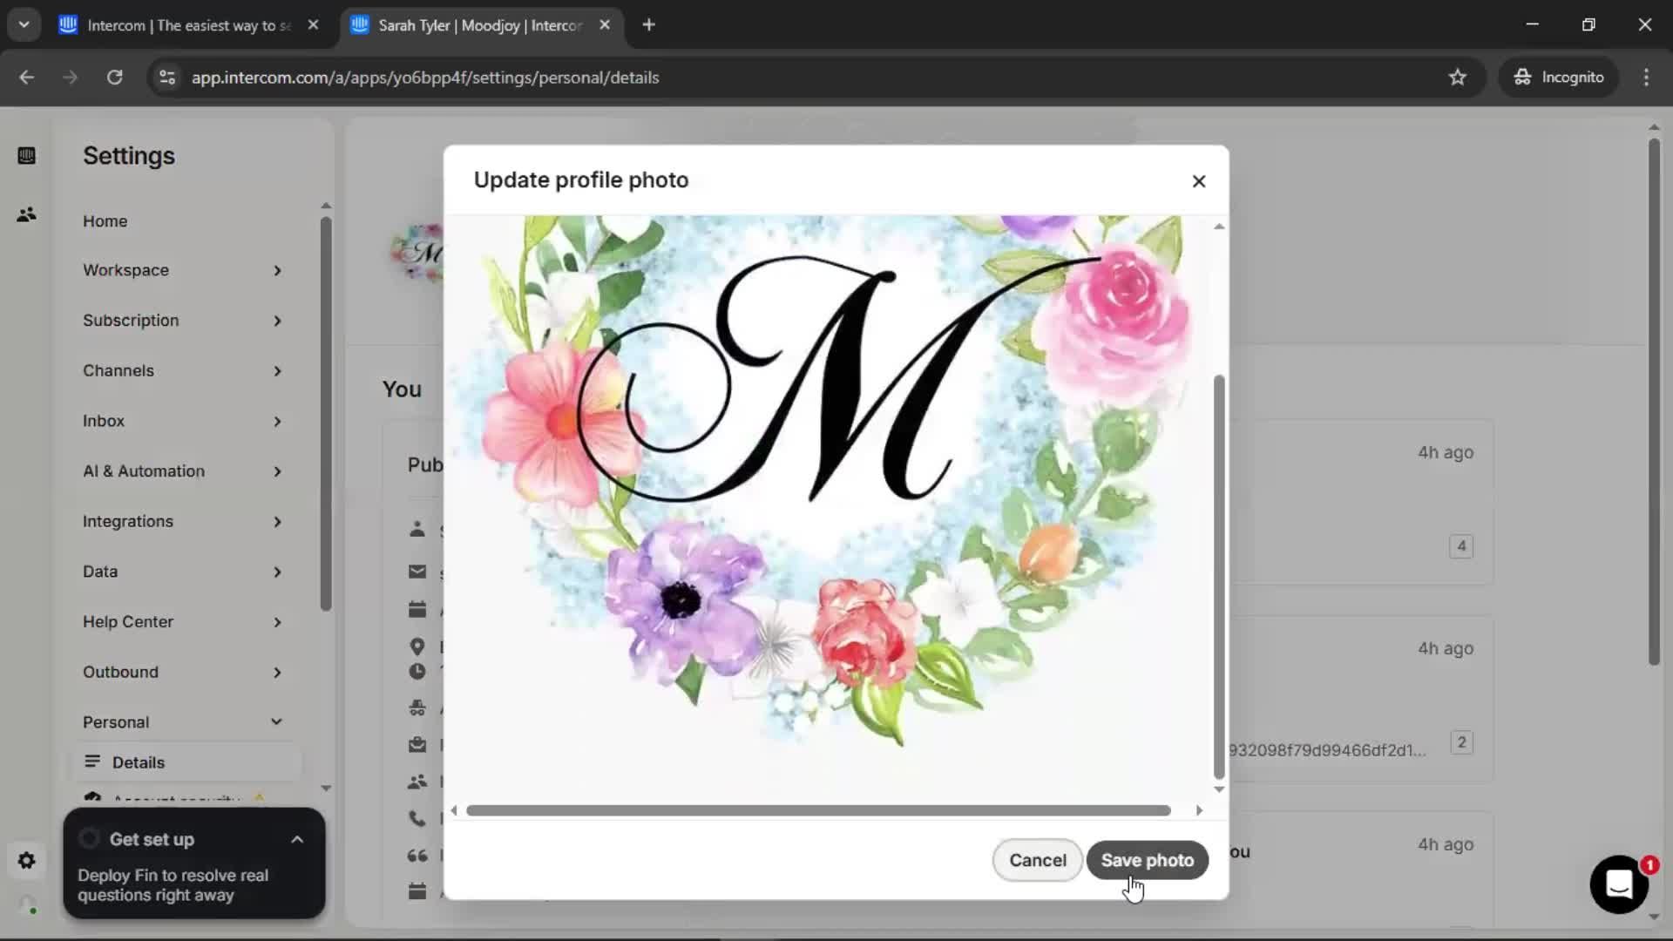This screenshot has height=941, width=1673.
Task: Expand the Workspace settings section
Action: 183,270
